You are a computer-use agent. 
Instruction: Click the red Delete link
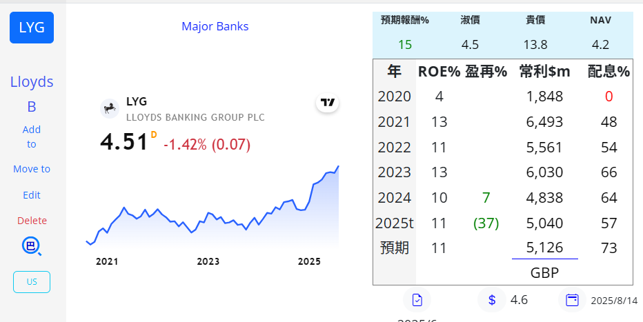(32, 221)
